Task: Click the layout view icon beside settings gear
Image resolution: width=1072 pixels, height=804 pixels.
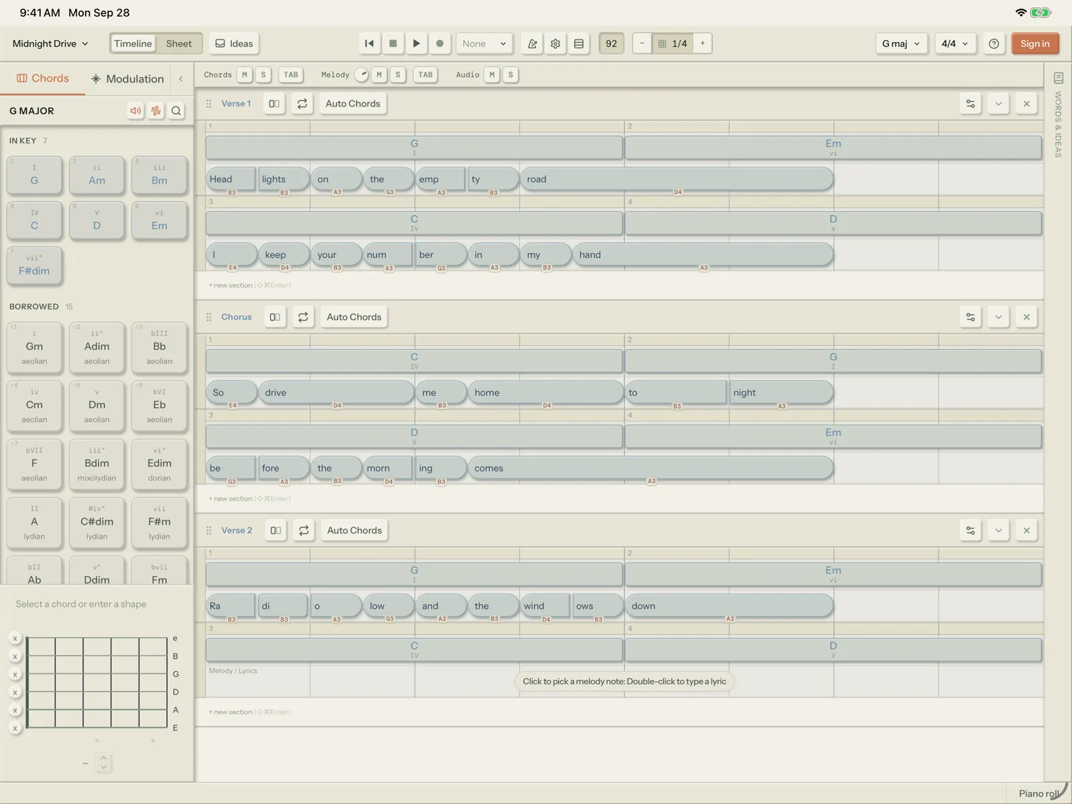Action: (x=579, y=44)
